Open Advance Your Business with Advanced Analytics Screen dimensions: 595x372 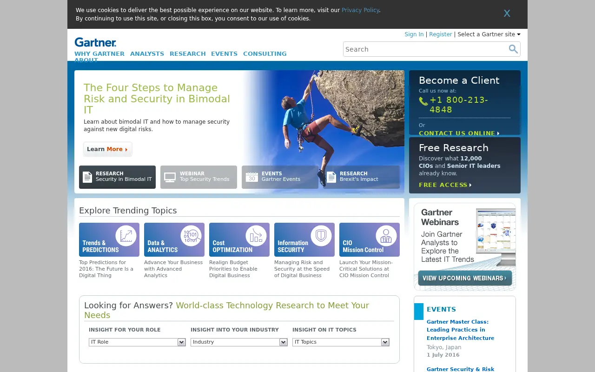[x=173, y=269]
